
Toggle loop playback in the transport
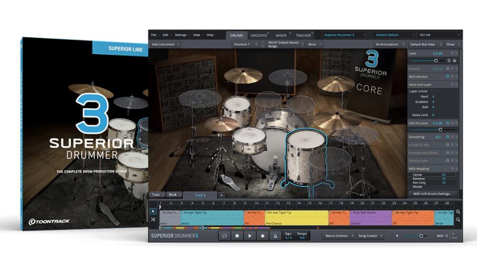pos(224,236)
